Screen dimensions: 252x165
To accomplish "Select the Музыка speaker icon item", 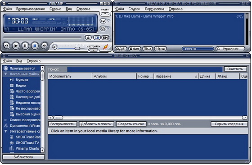I will (22, 80).
